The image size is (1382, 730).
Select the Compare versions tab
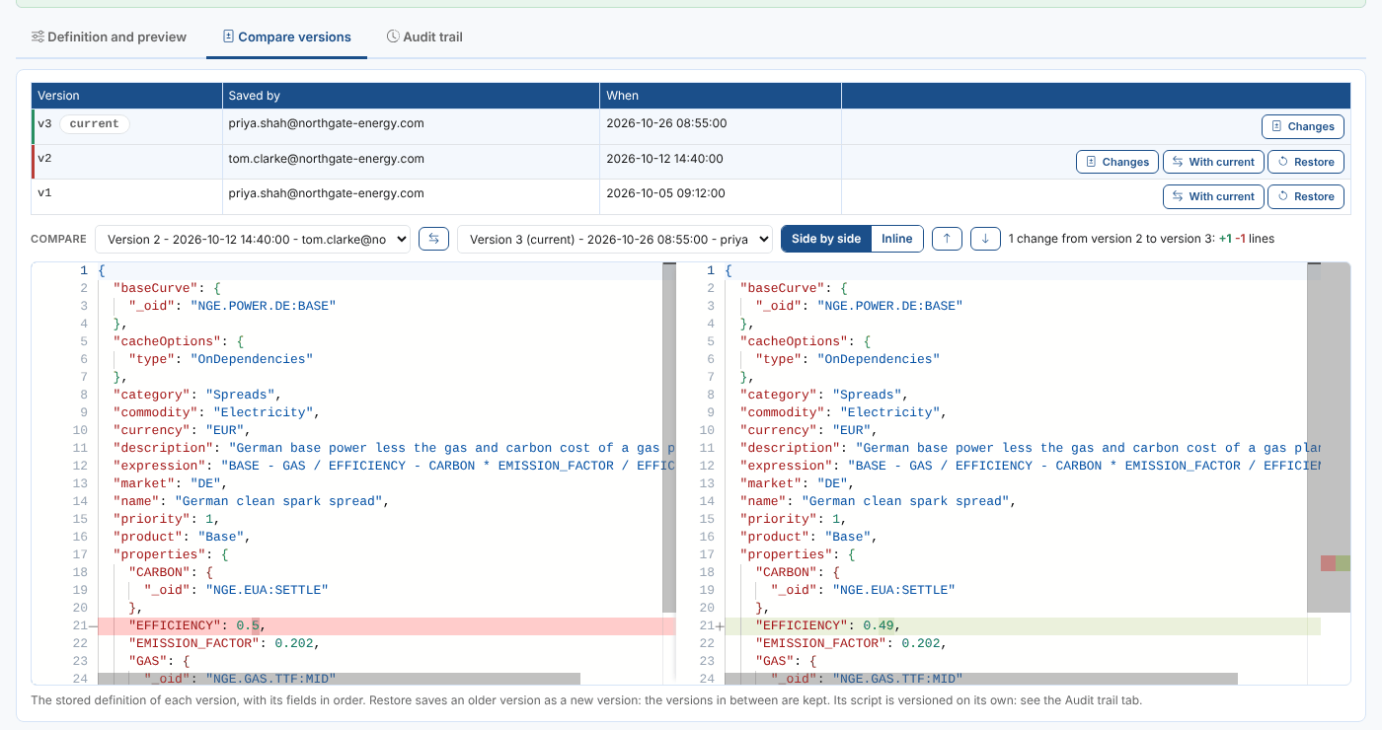286,36
